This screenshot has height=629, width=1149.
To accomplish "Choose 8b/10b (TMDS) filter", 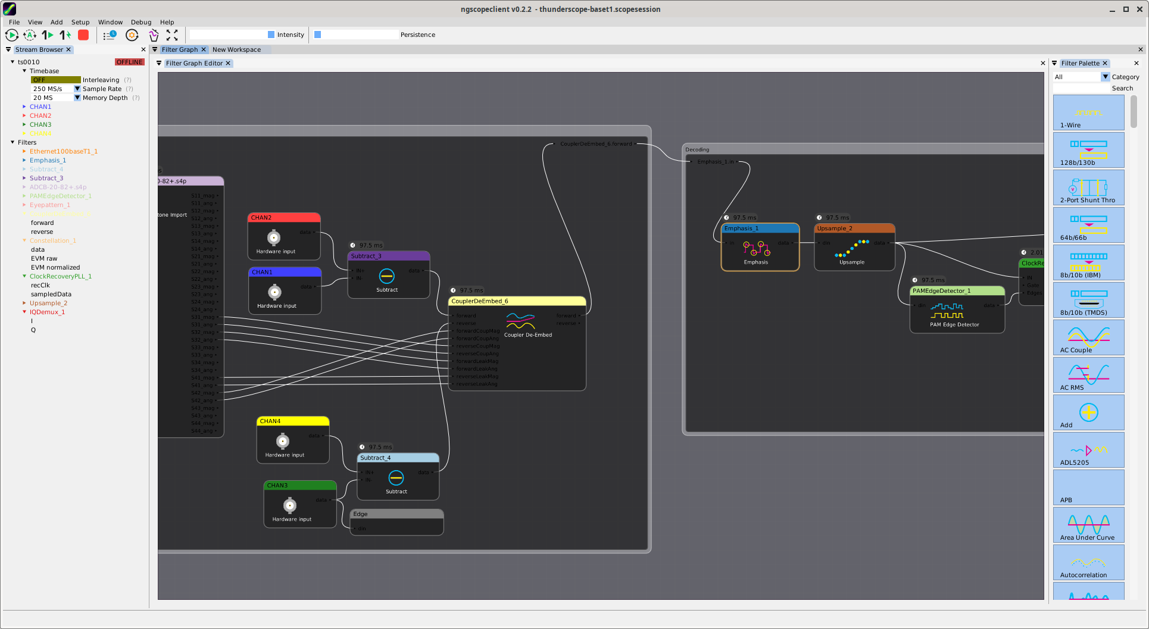I will 1088,300.
